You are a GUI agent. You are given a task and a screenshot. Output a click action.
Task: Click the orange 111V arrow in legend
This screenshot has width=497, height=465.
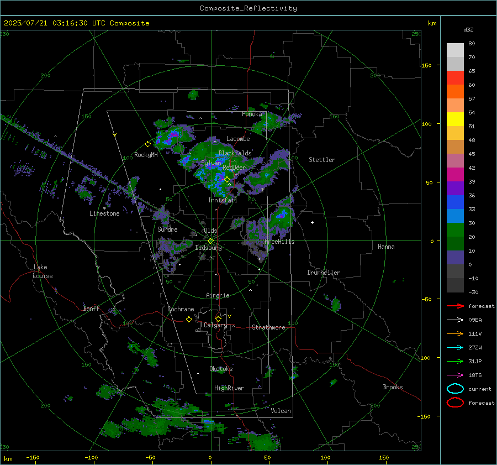pos(455,333)
